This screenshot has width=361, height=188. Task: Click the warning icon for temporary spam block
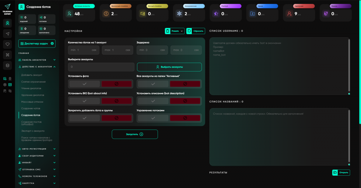pyautogui.click(x=106, y=14)
